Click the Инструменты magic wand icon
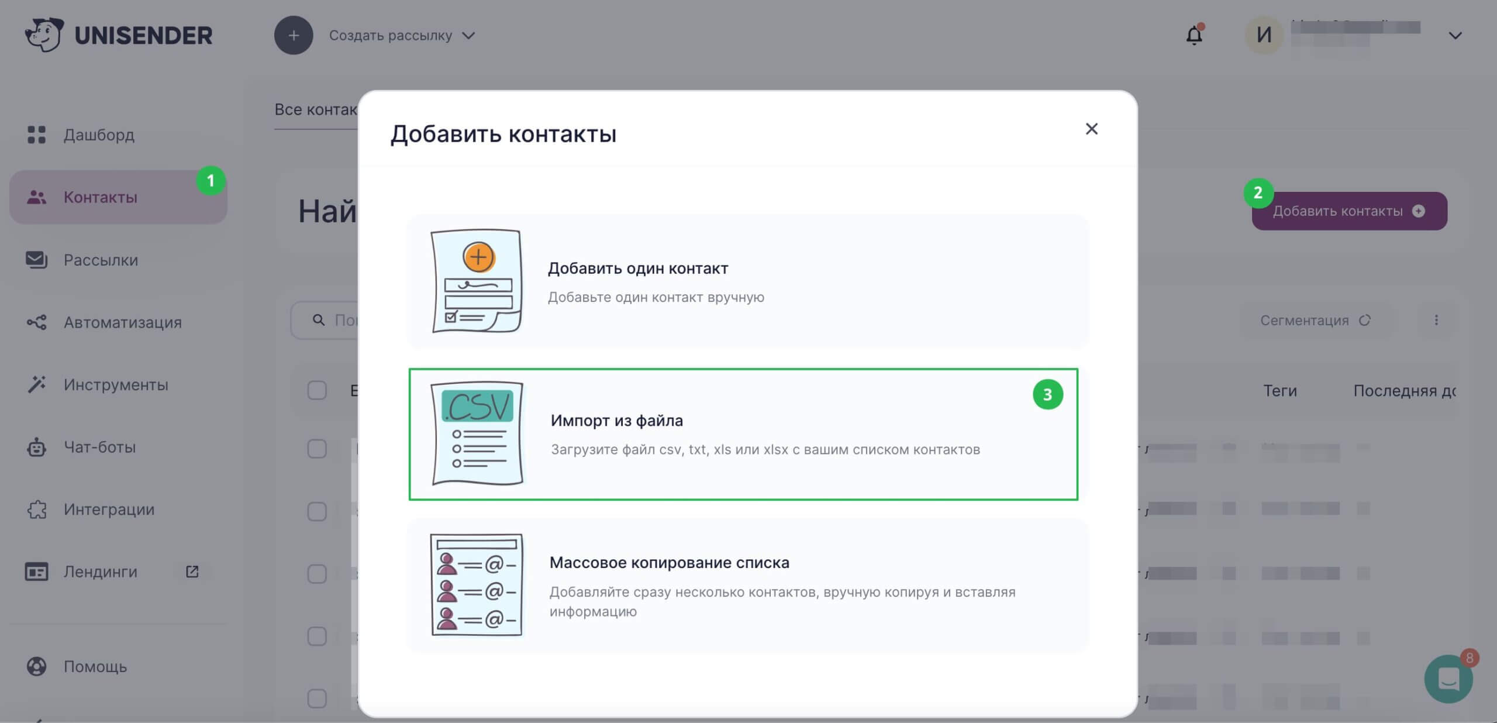 pos(36,384)
